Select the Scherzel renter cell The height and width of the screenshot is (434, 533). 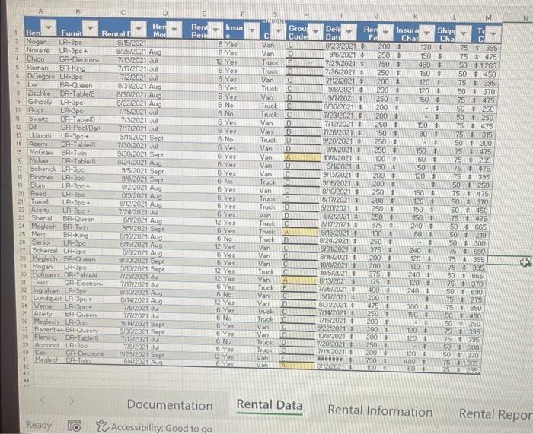pos(47,250)
